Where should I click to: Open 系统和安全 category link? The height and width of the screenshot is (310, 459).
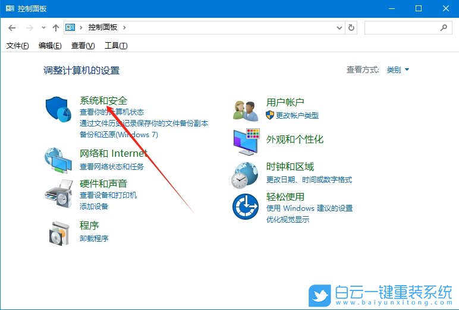point(103,100)
